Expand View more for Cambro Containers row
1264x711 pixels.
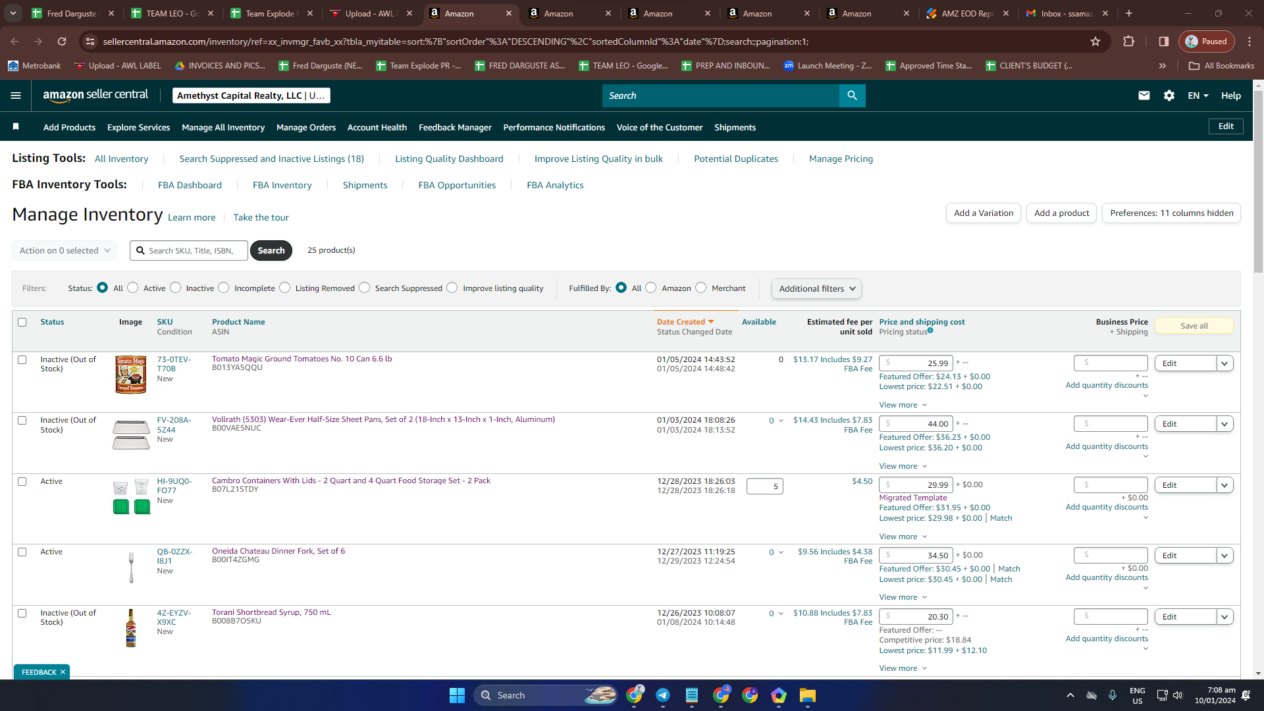tap(903, 537)
